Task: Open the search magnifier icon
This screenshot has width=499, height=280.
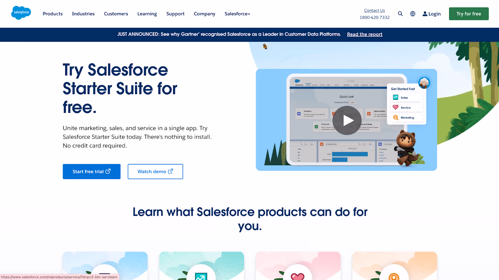Action: click(x=400, y=14)
